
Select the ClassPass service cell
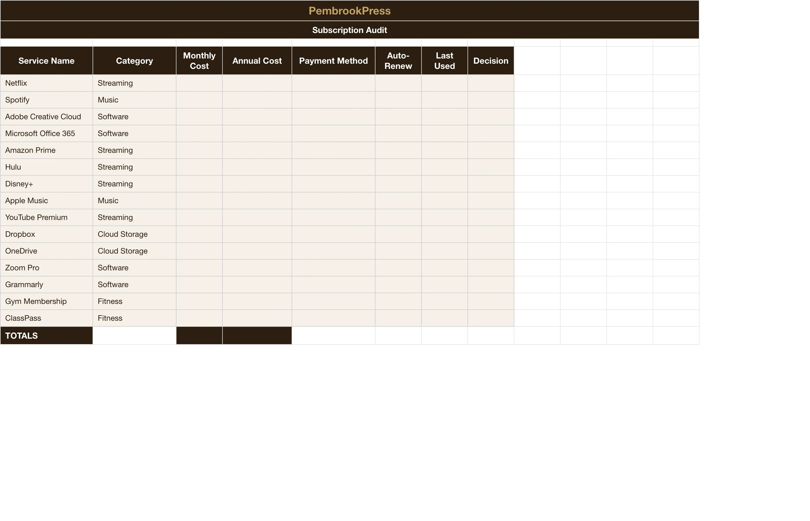(x=47, y=318)
